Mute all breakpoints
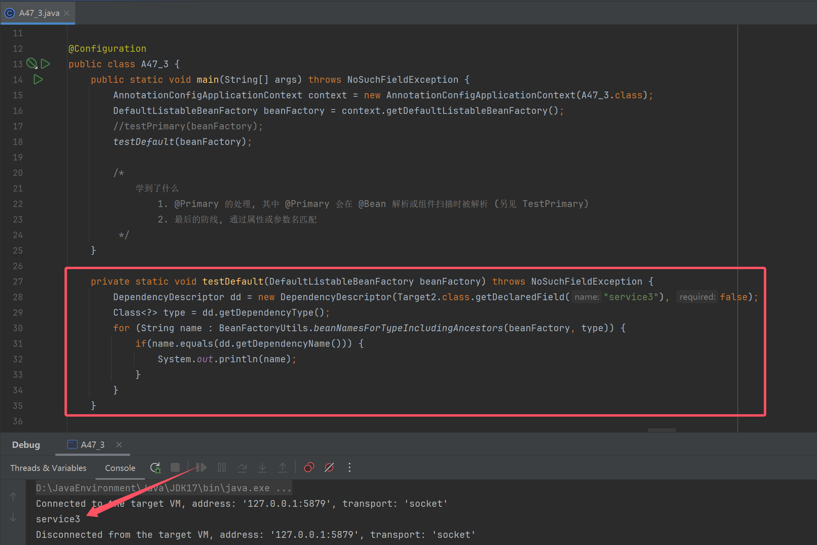Viewport: 817px width, 545px height. (x=329, y=467)
